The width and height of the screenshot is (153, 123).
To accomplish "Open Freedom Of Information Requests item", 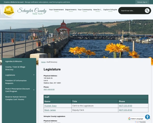I will point(16,82).
